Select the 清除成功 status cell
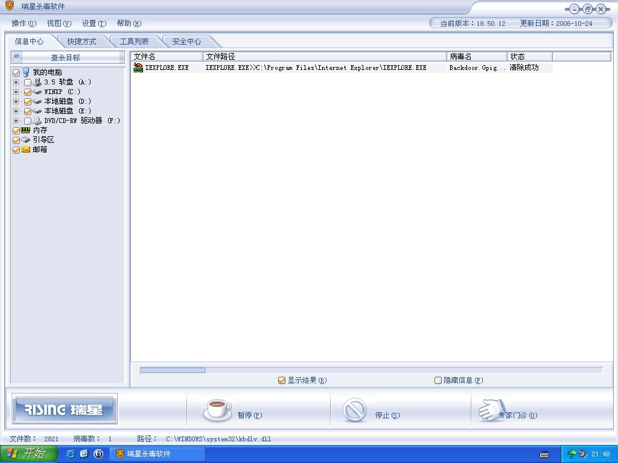The image size is (618, 463). point(524,68)
